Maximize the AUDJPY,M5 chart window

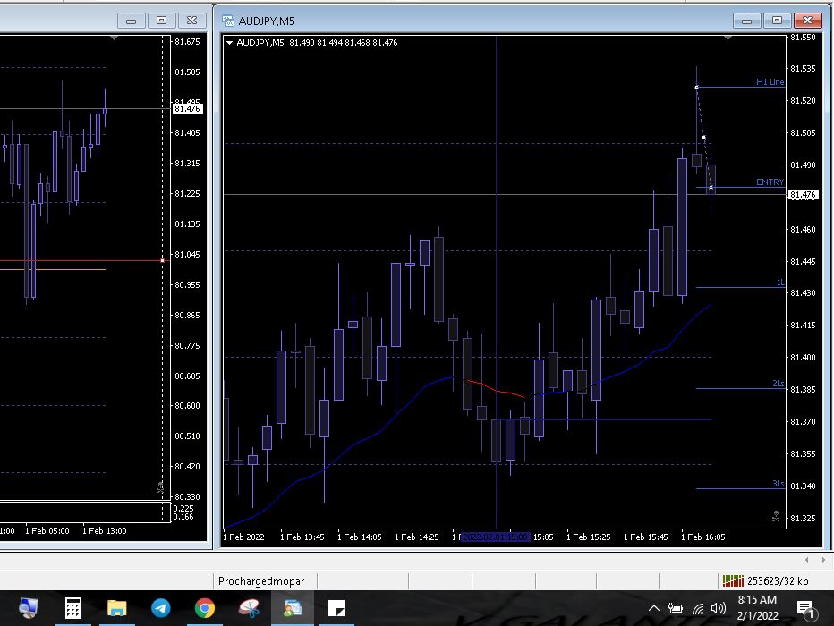[777, 21]
